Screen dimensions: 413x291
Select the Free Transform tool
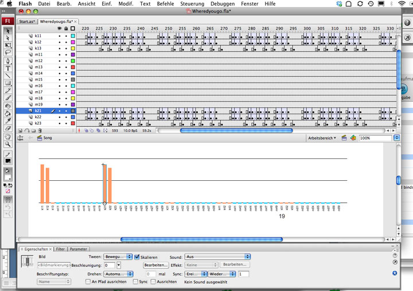(8, 45)
